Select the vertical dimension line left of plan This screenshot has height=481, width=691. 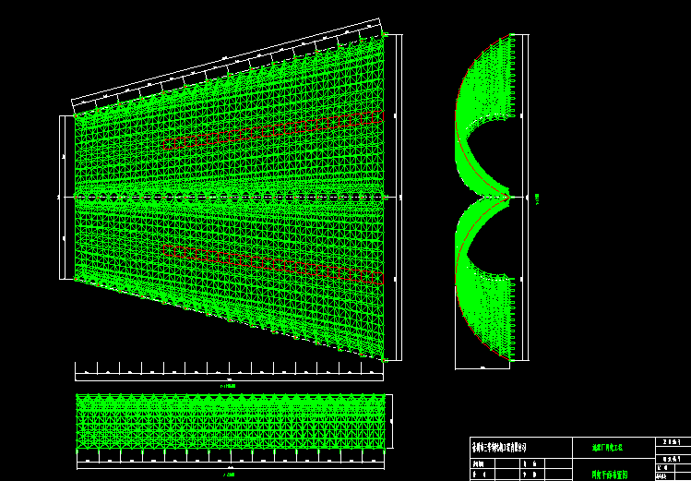pos(61,157)
